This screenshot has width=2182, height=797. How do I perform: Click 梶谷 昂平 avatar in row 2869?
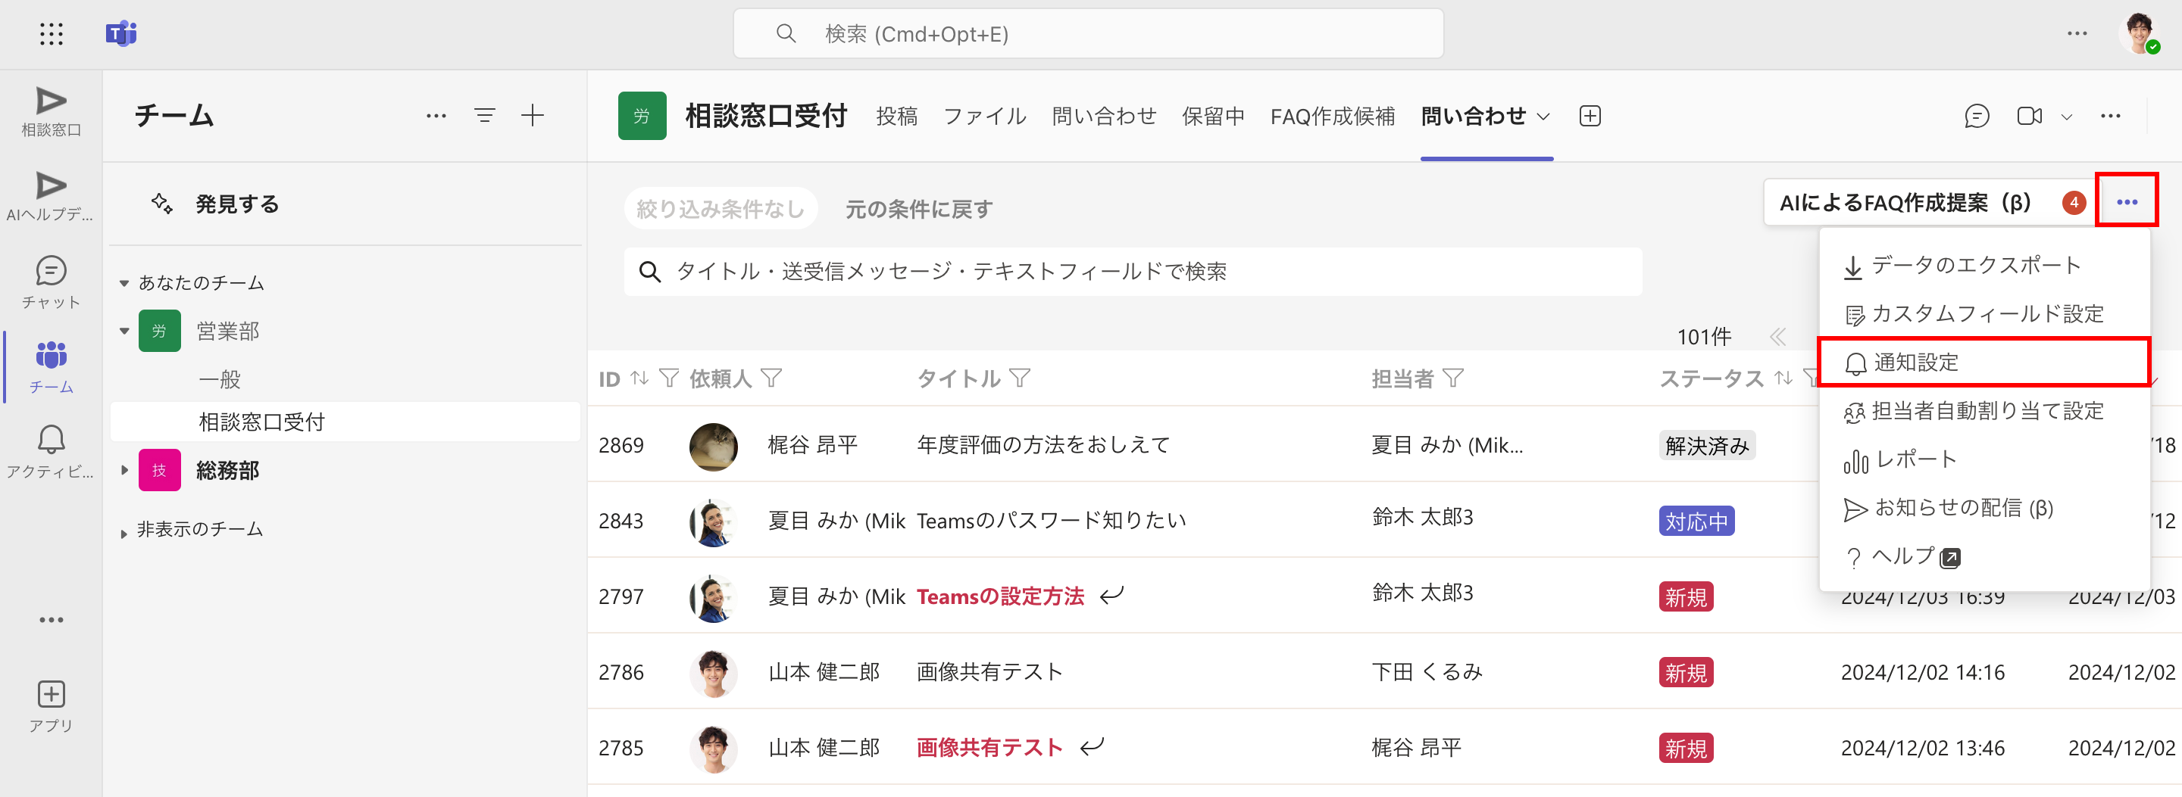pyautogui.click(x=713, y=446)
